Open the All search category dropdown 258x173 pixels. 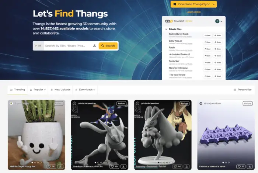38,46
